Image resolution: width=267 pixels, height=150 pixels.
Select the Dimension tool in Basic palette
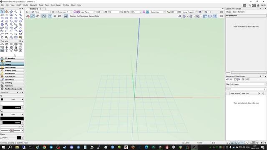pos(7,34)
